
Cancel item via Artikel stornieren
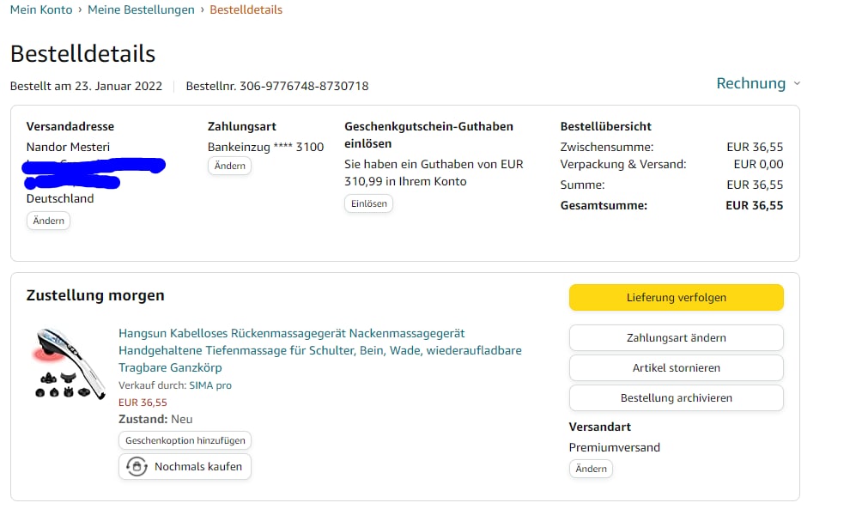[x=676, y=368]
